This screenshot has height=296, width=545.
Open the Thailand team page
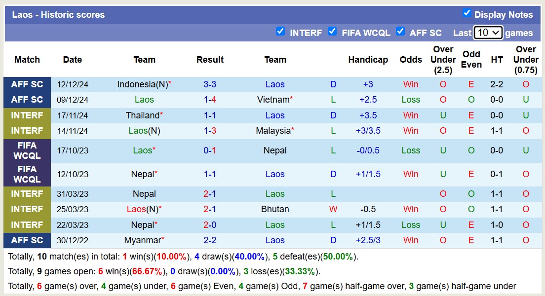tap(142, 115)
